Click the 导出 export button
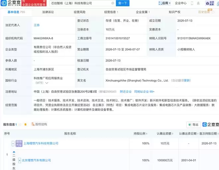Screen dimensions: 219x170 193,125
